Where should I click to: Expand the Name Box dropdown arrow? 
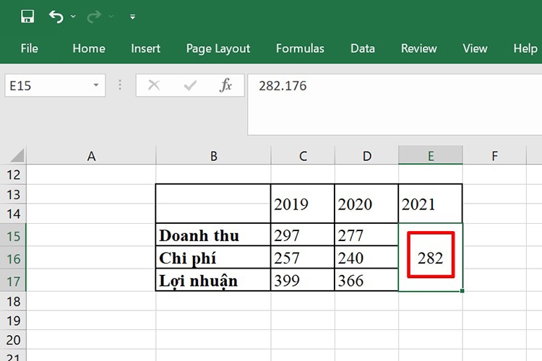[x=96, y=85]
